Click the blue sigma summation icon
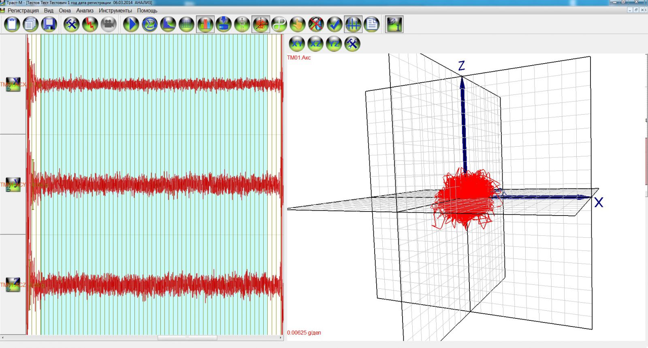648x348 pixels. tap(149, 24)
